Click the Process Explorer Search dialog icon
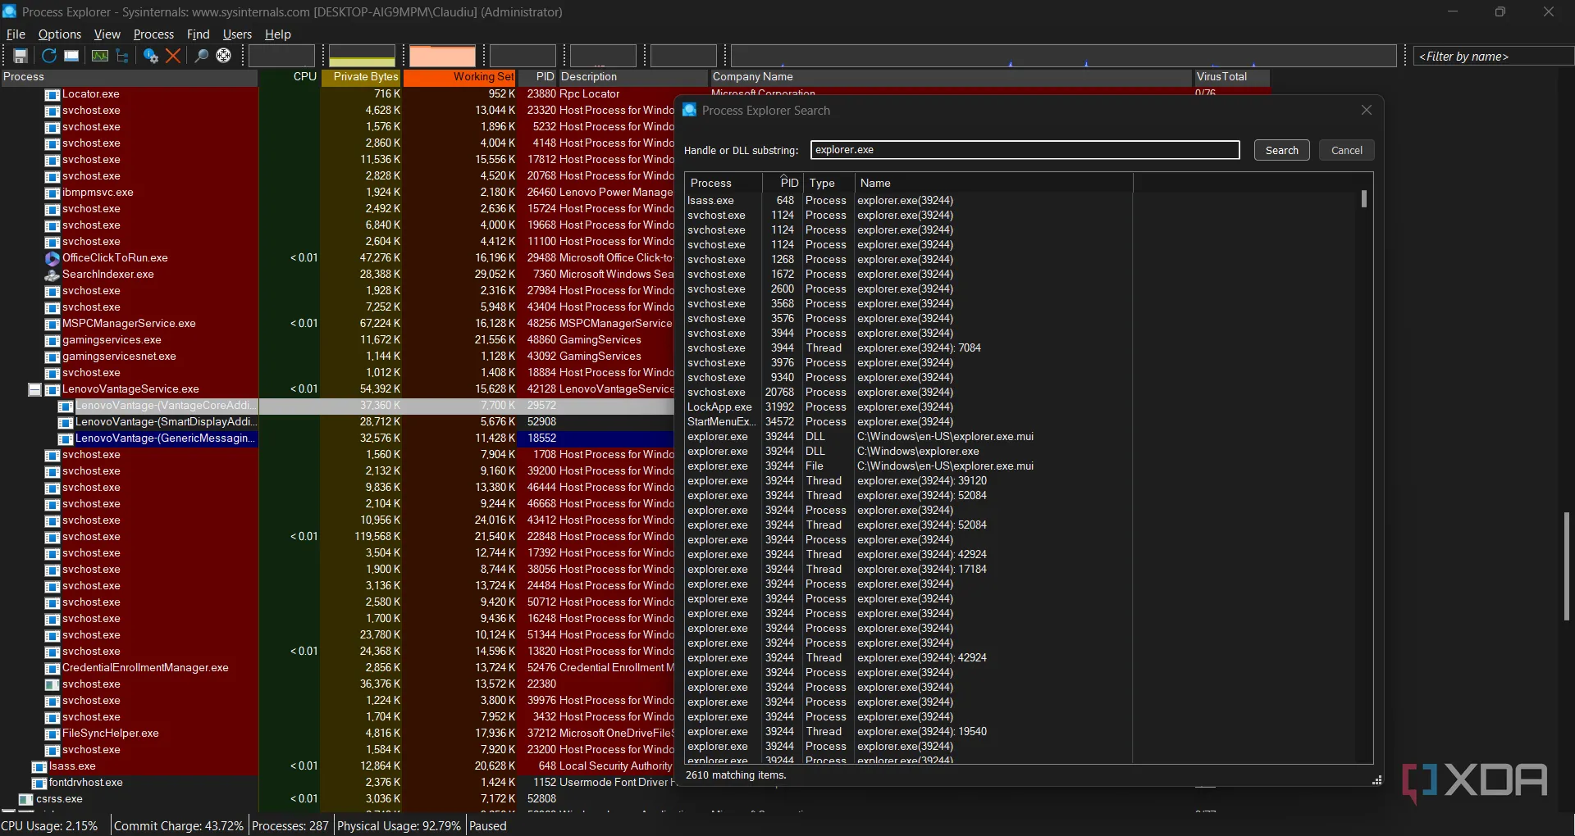 [690, 110]
